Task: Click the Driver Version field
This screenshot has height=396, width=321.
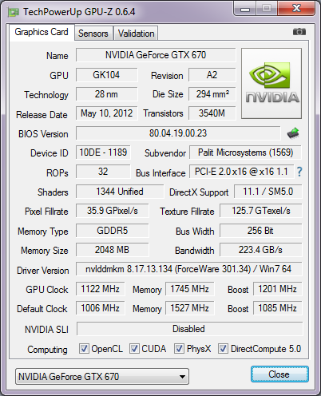Action: click(189, 269)
